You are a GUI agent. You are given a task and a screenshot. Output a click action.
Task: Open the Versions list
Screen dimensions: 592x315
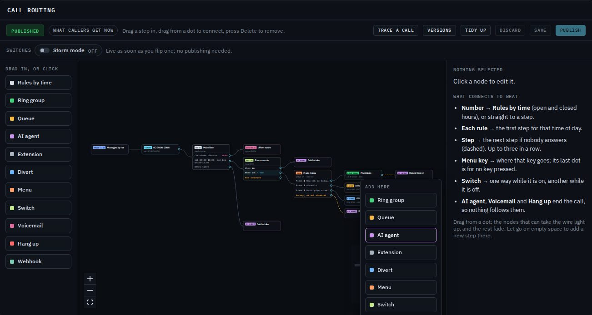pos(439,30)
